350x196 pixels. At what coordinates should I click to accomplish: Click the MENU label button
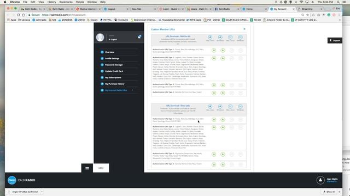click(x=101, y=168)
